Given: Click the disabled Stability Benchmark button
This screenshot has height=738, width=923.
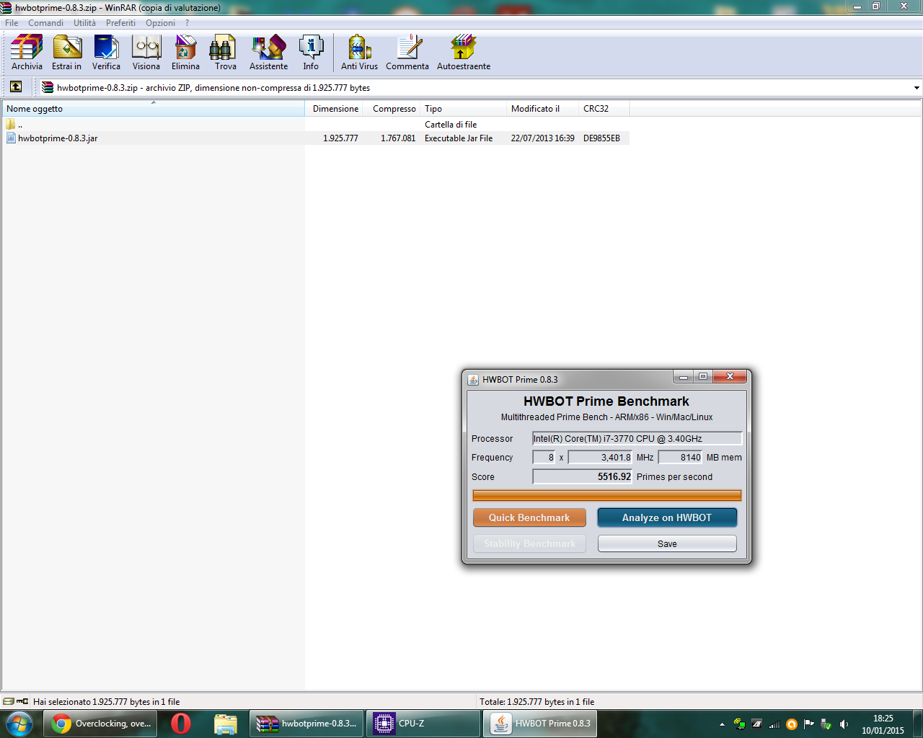Looking at the screenshot, I should click(529, 543).
